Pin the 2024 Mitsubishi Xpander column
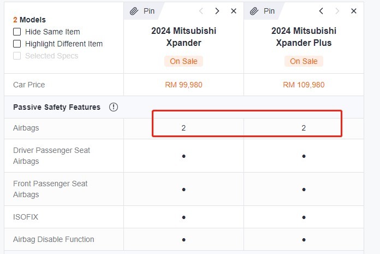 [143, 11]
